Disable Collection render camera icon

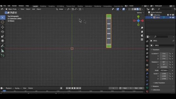173,15
